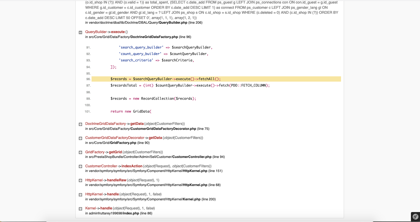Click index.php (line 86) file path
This screenshot has width=420, height=222.
click(119, 213)
